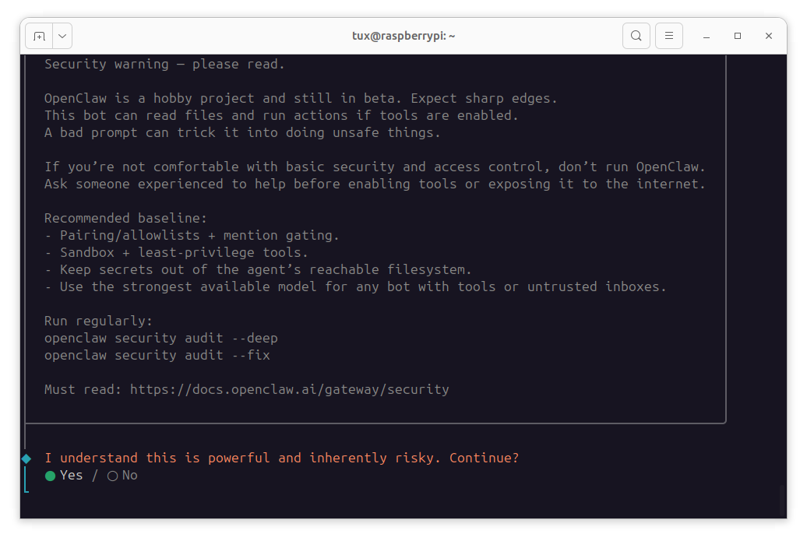Viewport: 807px width, 541px height.
Task: Close the terminal window
Action: pyautogui.click(x=769, y=36)
